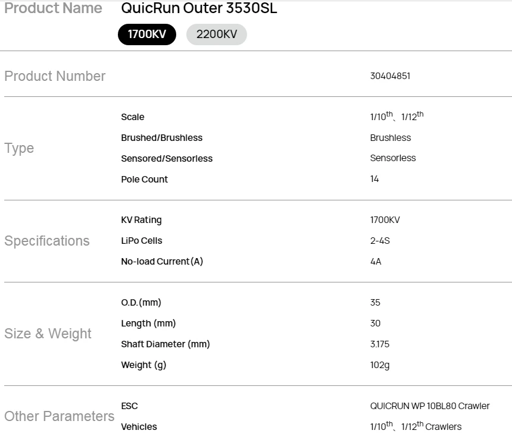Click the QUICRUN WP 10BL80 Crawler ESC text
This screenshot has width=512, height=446.
tap(430, 406)
